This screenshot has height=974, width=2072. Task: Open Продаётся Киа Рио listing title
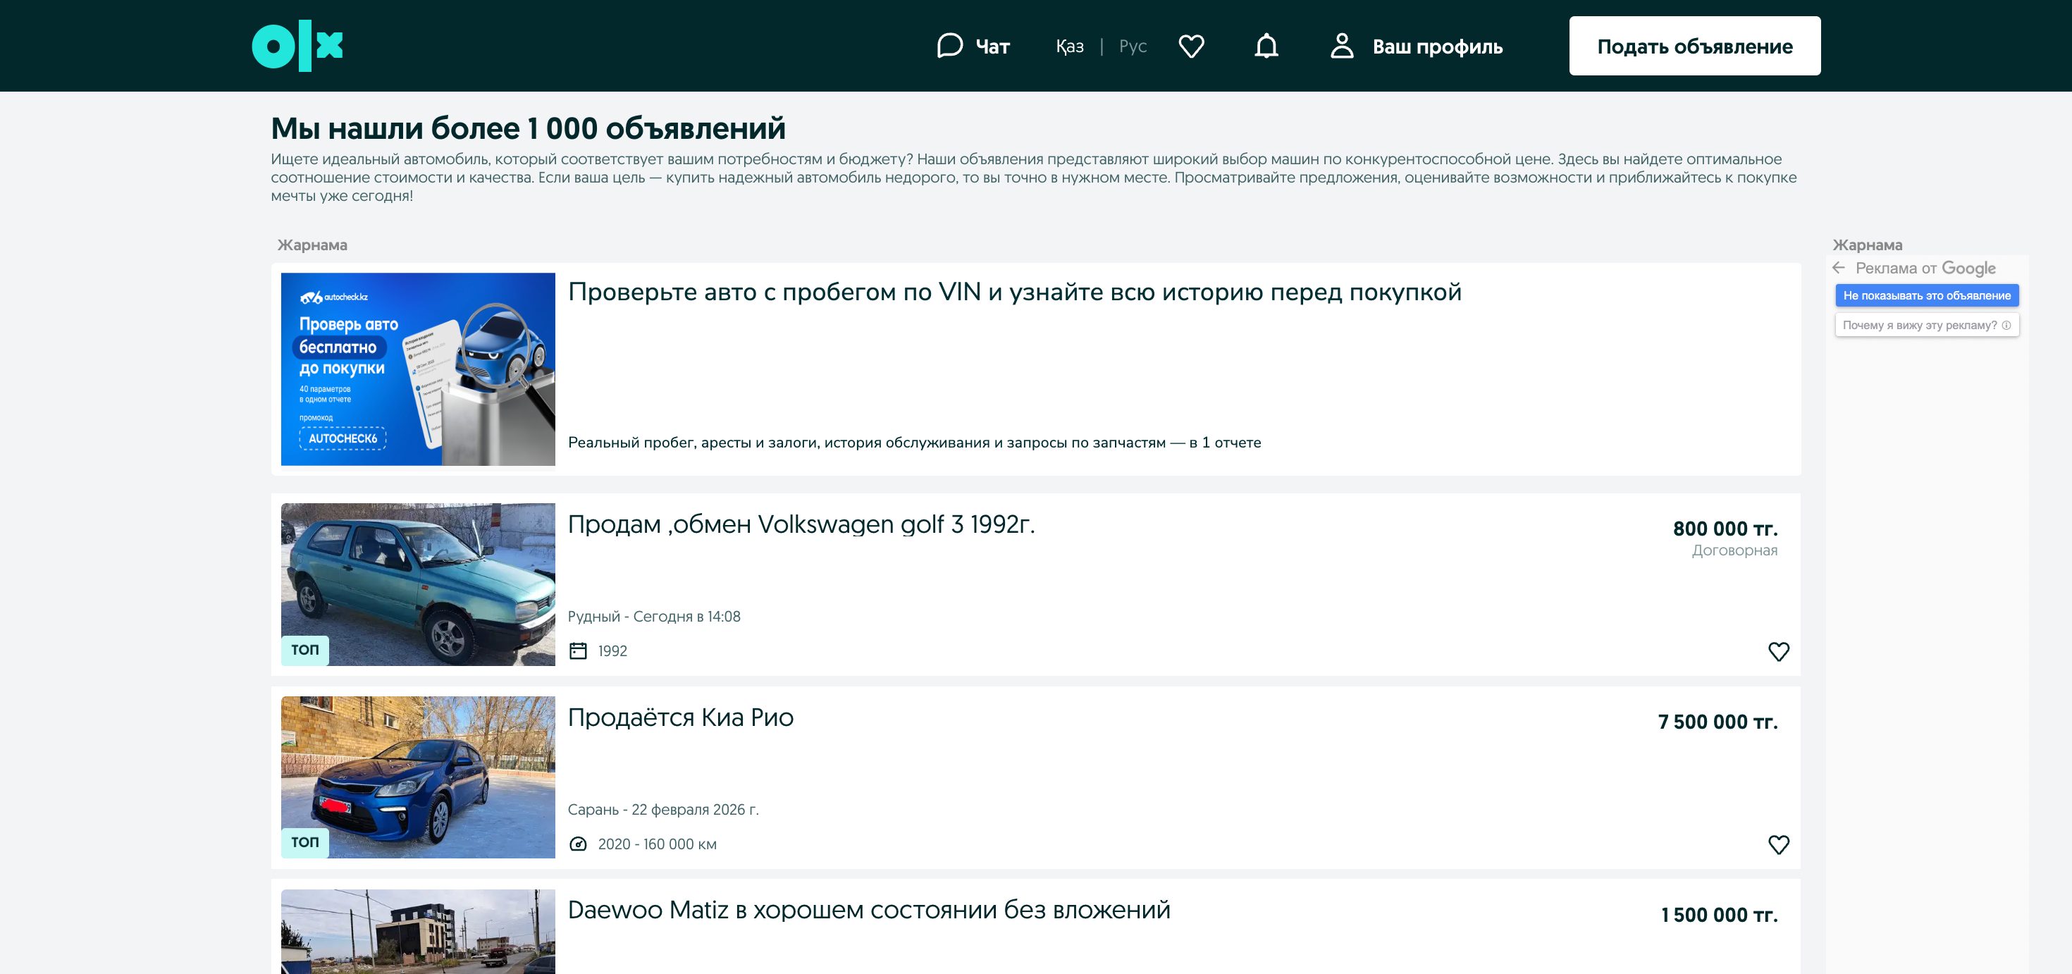click(x=681, y=717)
